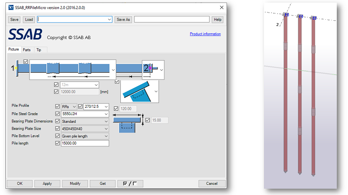Viewport: 348px width, 195px height.
Task: Click the Pile Bottom Level label
Action: (25, 136)
